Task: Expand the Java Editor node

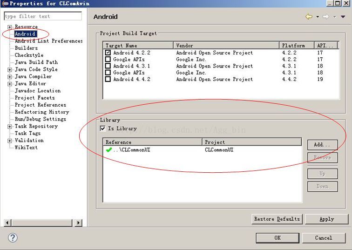Action: pyautogui.click(x=9, y=84)
